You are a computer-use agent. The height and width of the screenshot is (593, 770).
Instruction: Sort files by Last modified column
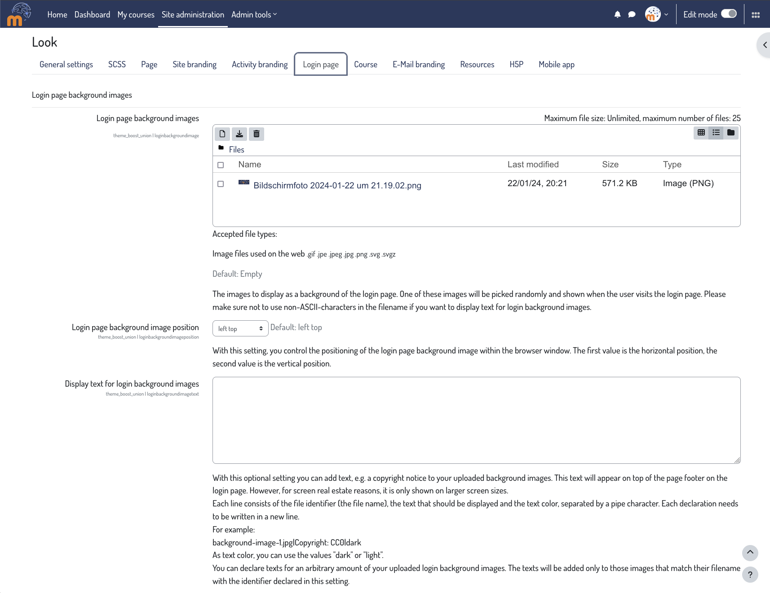(x=533, y=165)
